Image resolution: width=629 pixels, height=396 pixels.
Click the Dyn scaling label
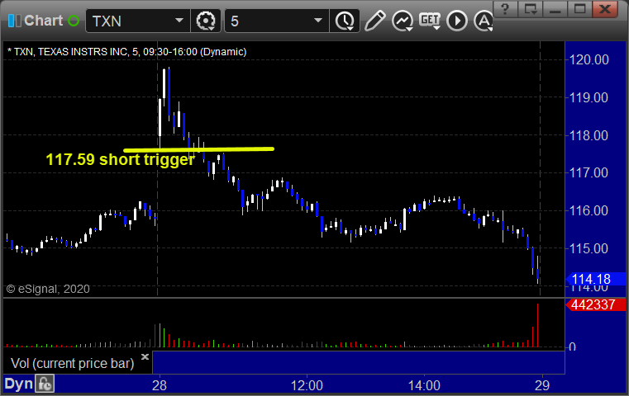click(18, 384)
